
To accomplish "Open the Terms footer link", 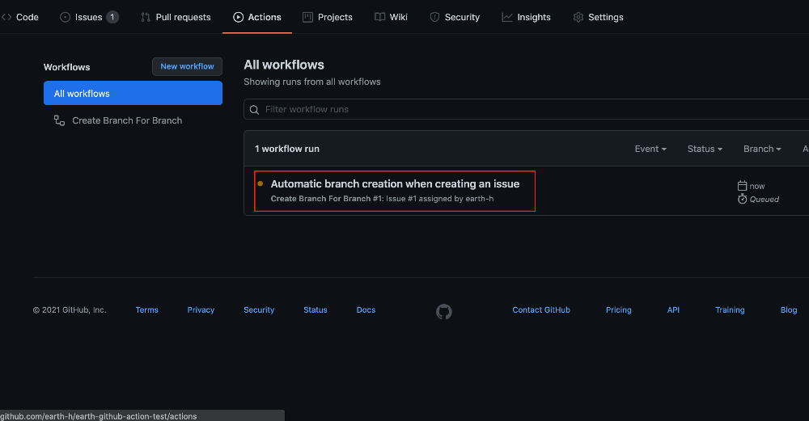I will tap(147, 309).
